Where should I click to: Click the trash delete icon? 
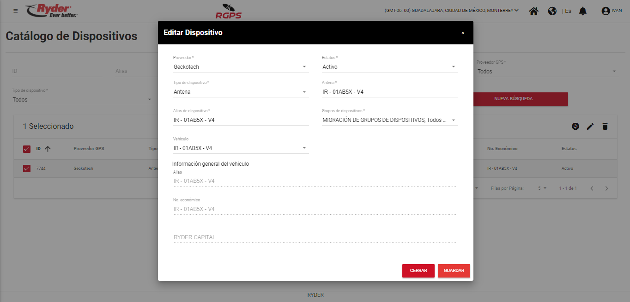tap(605, 126)
